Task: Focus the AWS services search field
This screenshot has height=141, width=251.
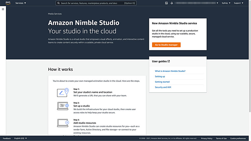Action: (x=96, y=3)
